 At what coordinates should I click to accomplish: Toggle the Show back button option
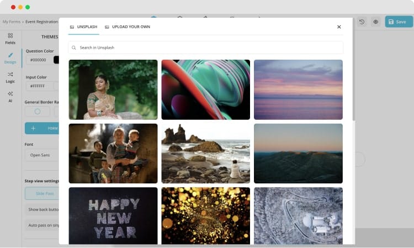click(x=42, y=209)
